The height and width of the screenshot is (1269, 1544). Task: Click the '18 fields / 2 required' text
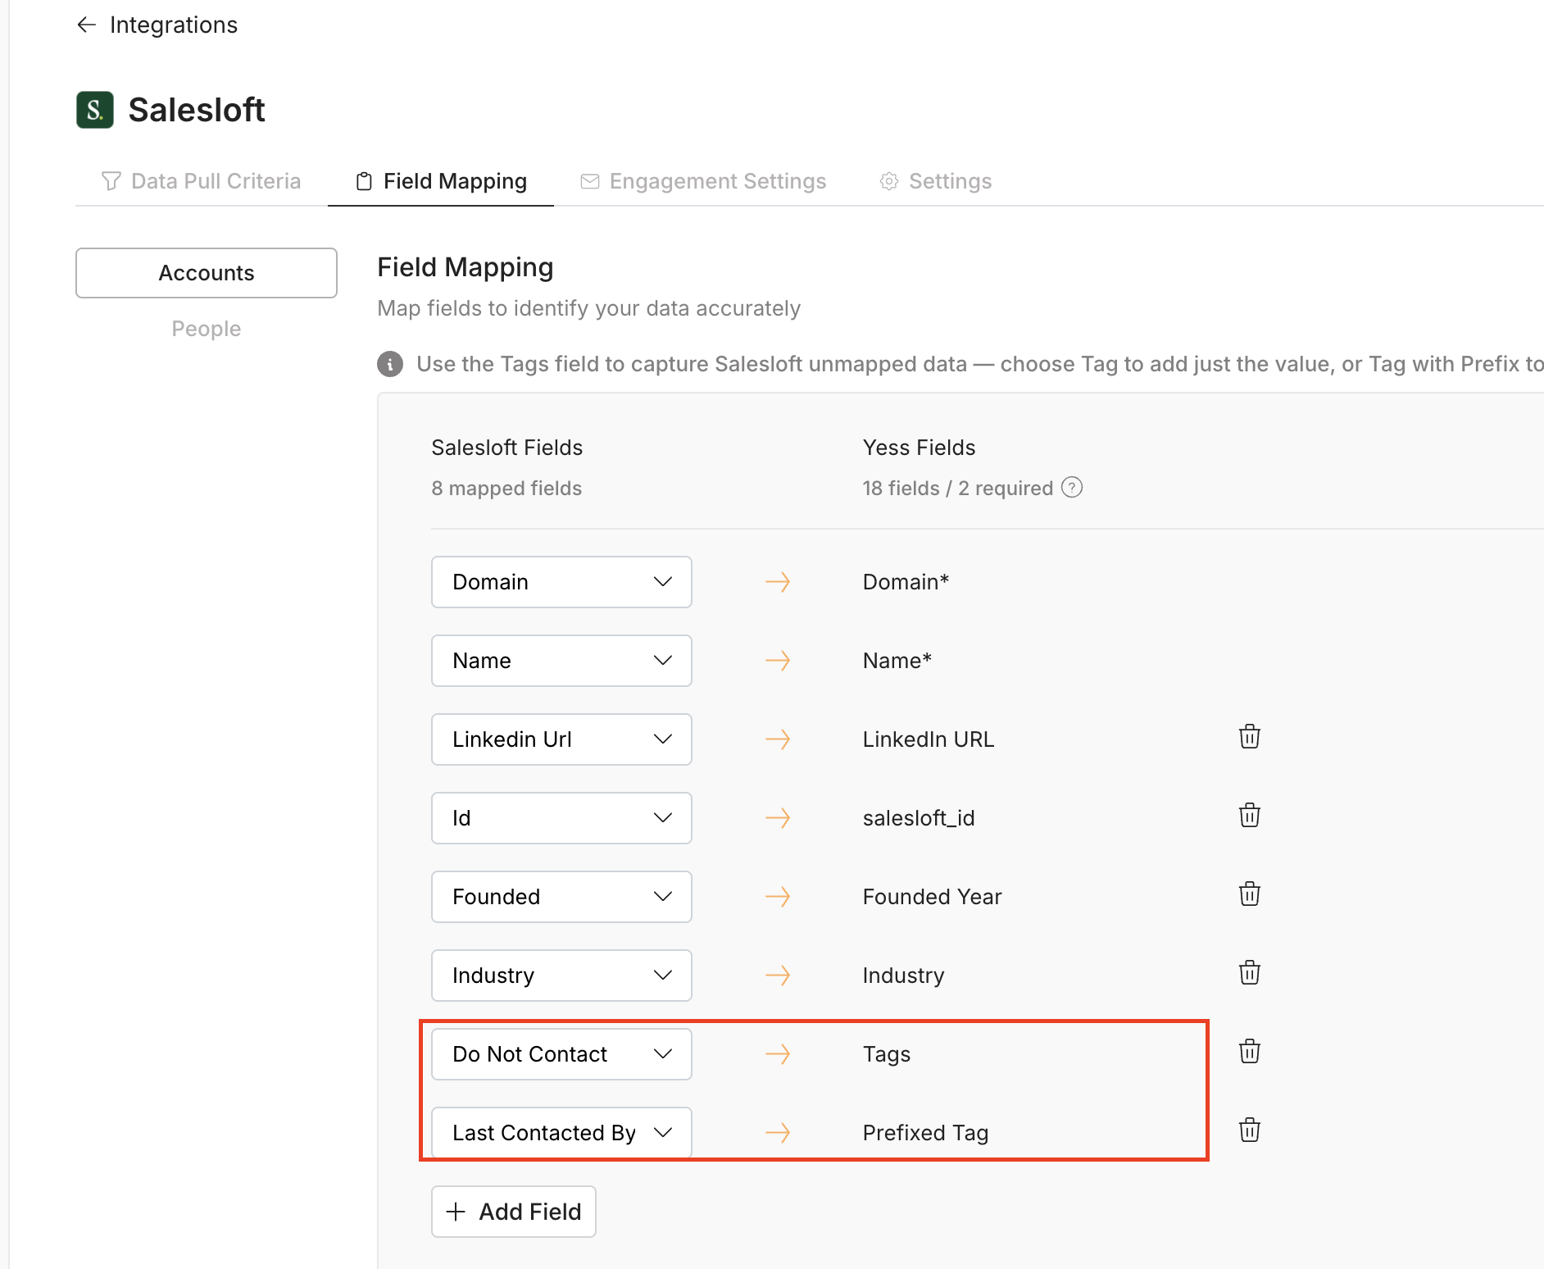(958, 489)
